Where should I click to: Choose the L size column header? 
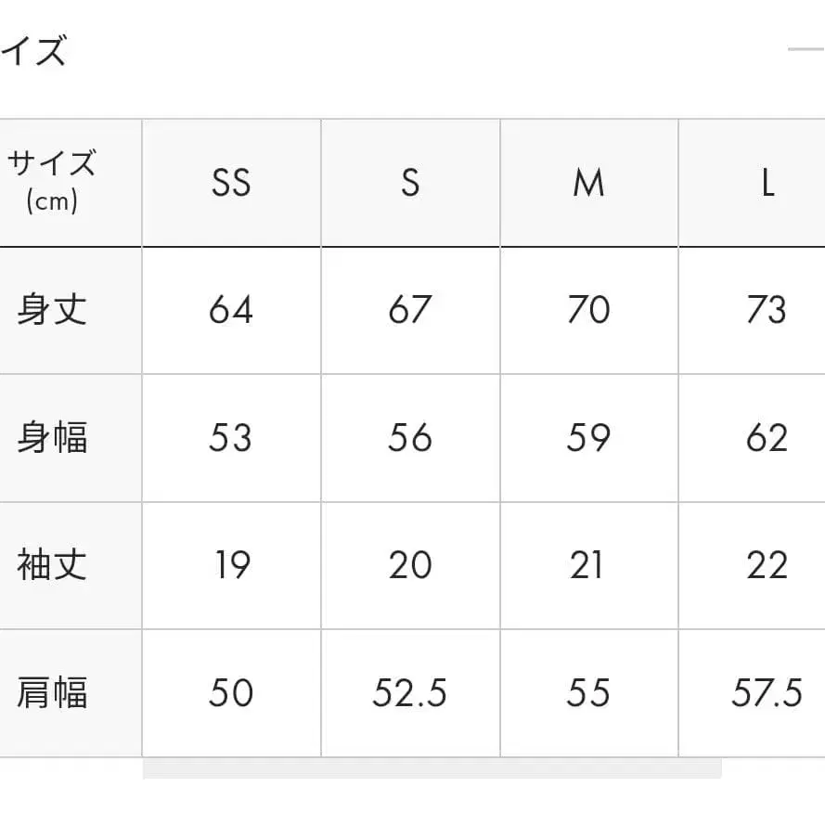click(767, 184)
